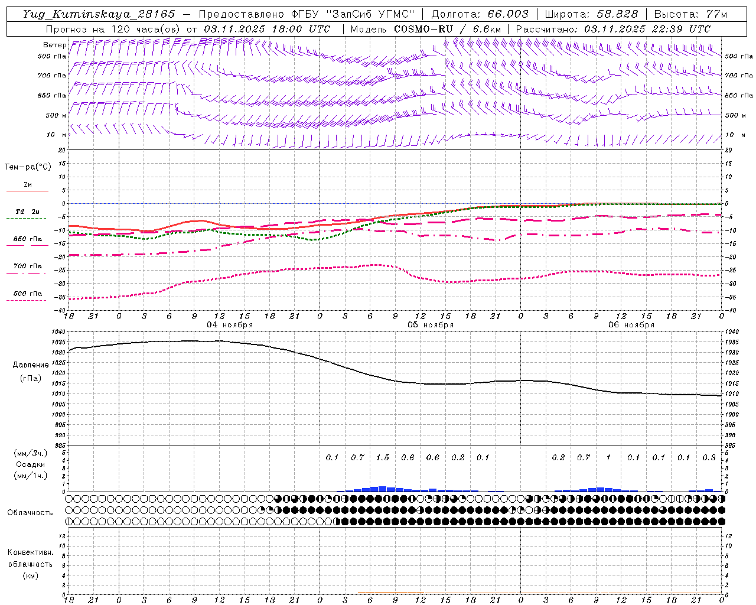Click the 1.5 precipitation amount value
This screenshot has width=756, height=605.
click(383, 458)
